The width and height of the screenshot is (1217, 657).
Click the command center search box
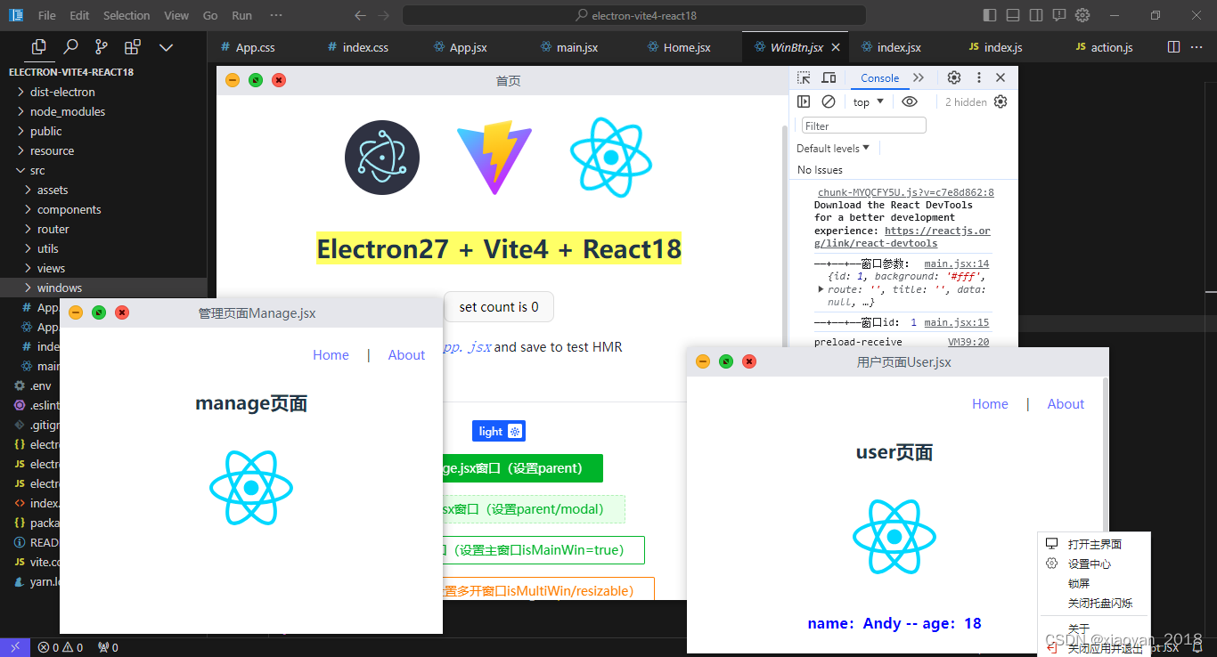coord(634,15)
